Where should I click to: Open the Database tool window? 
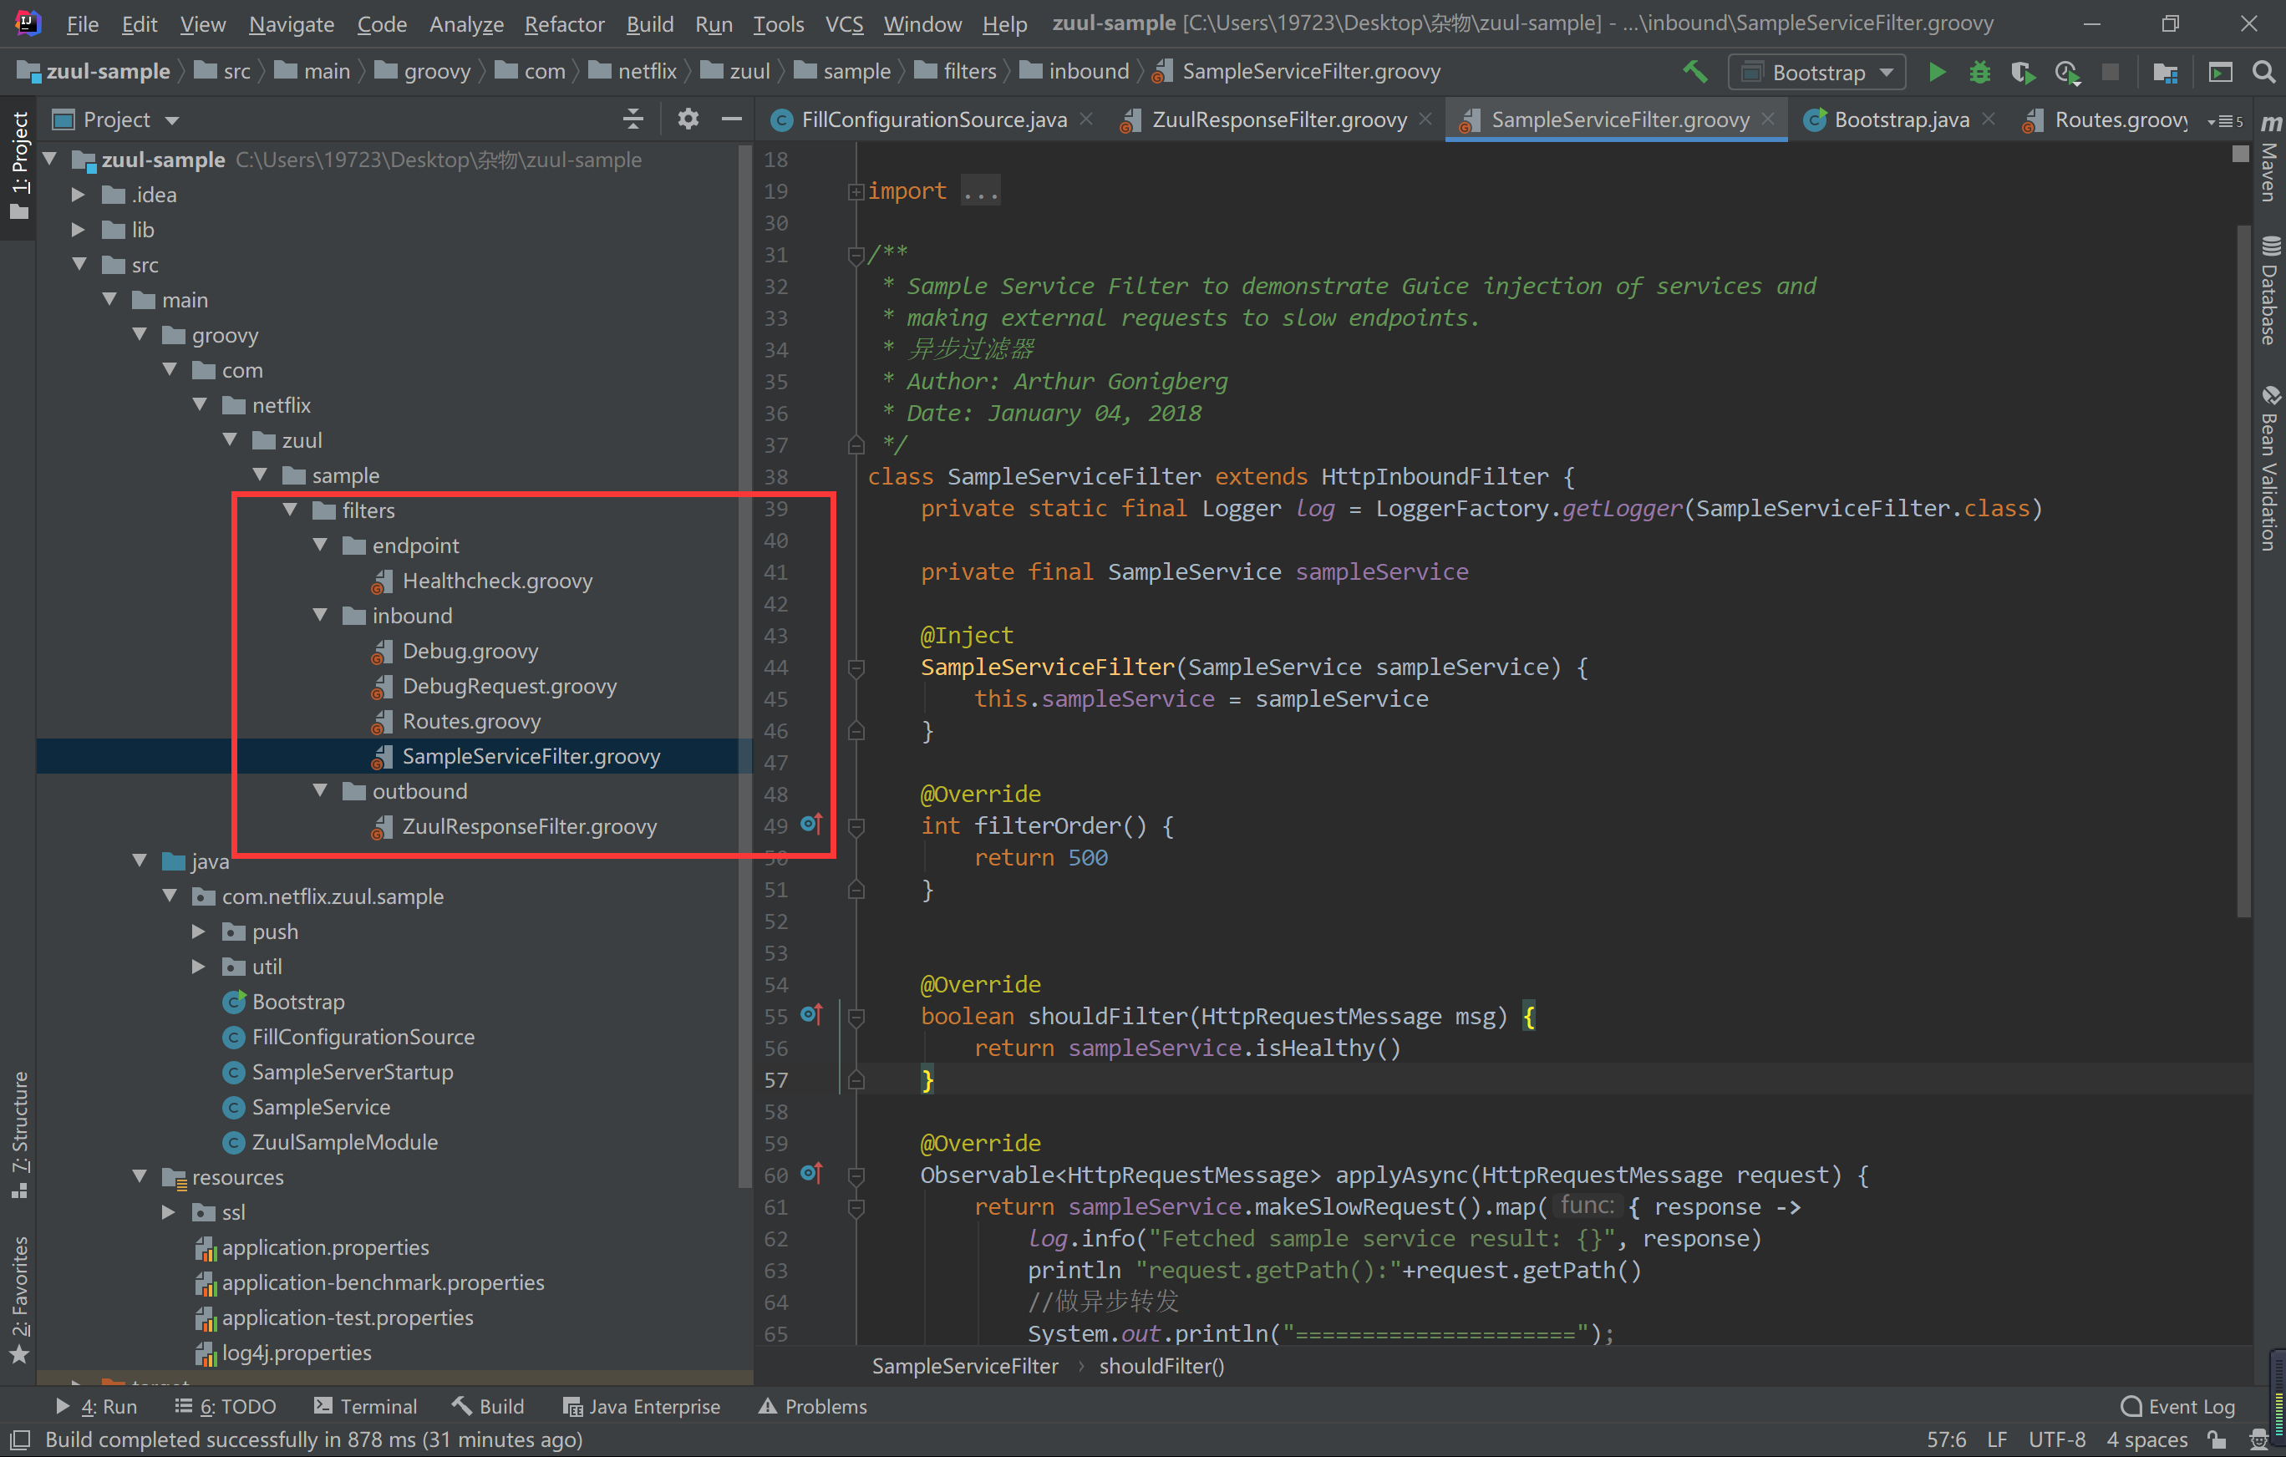pos(2270,291)
